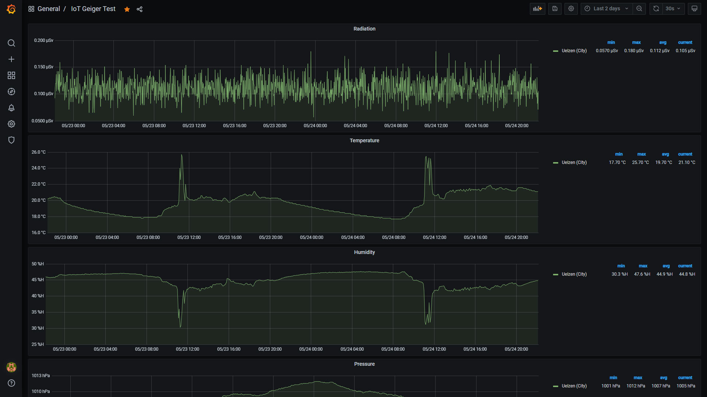Click the 30.3 %H min humidity value
This screenshot has width=707, height=397.
620,274
